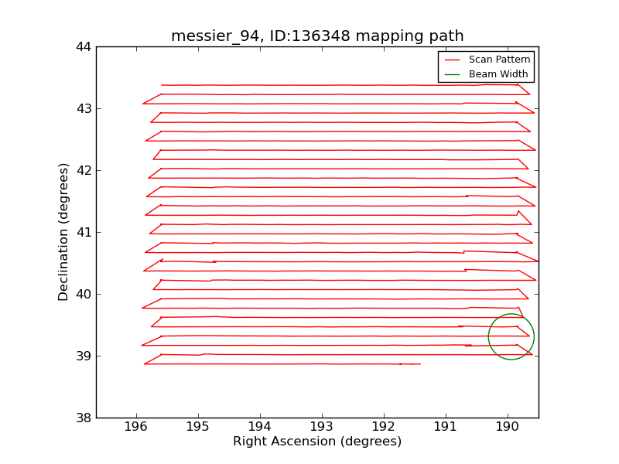Click the y-axis tick label 42
The height and width of the screenshot is (464, 619).
point(84,170)
